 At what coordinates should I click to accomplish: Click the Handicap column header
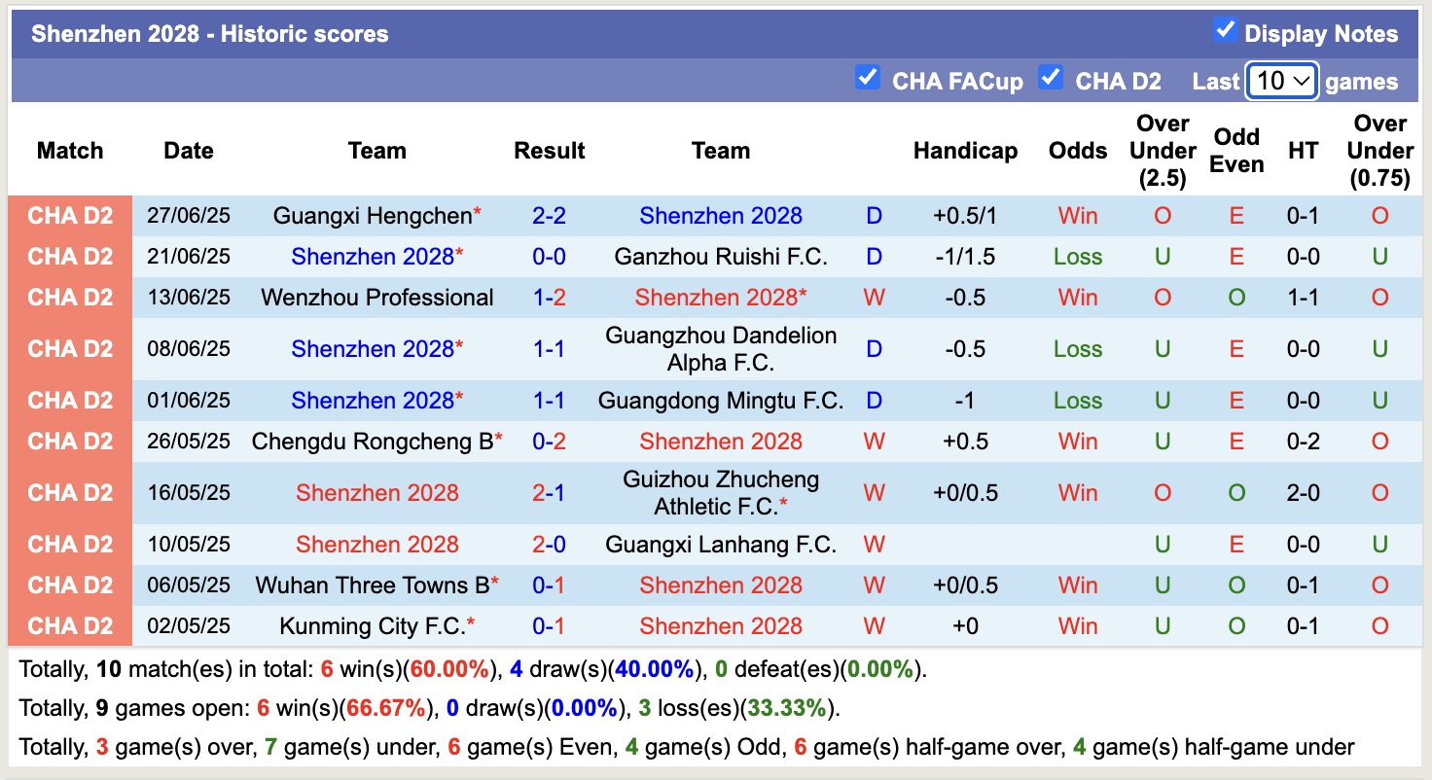[x=965, y=151]
